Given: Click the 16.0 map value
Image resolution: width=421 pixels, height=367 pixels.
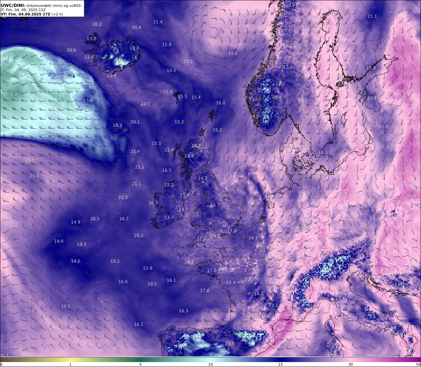Looking at the screenshot, I should coord(221,103).
